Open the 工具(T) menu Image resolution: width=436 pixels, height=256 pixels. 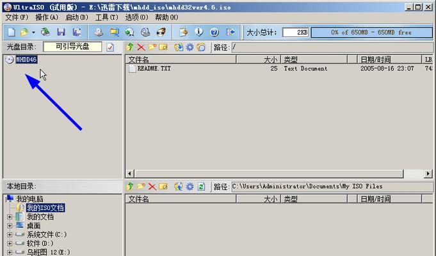click(106, 17)
